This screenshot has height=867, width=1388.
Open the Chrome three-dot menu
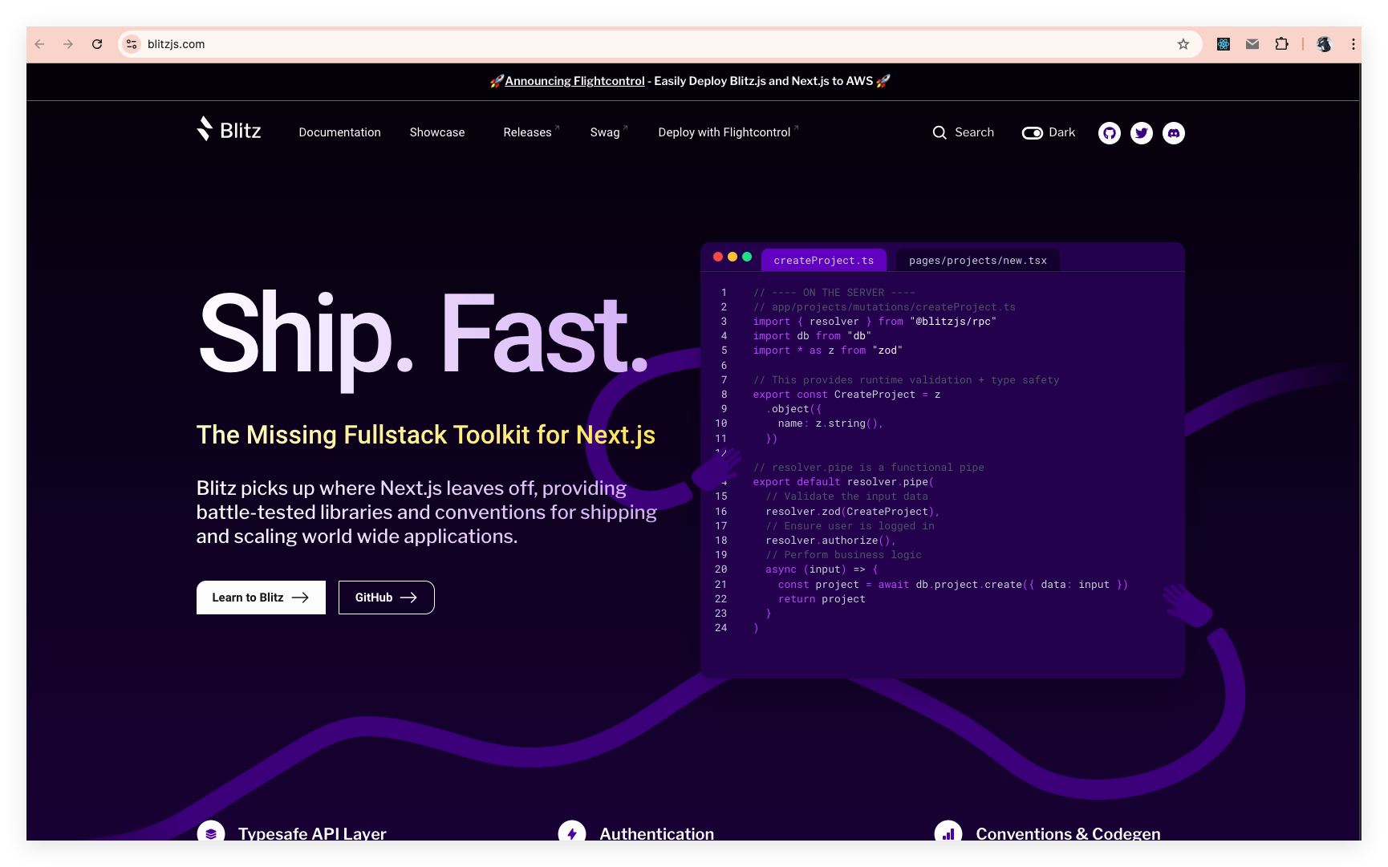coord(1354,44)
